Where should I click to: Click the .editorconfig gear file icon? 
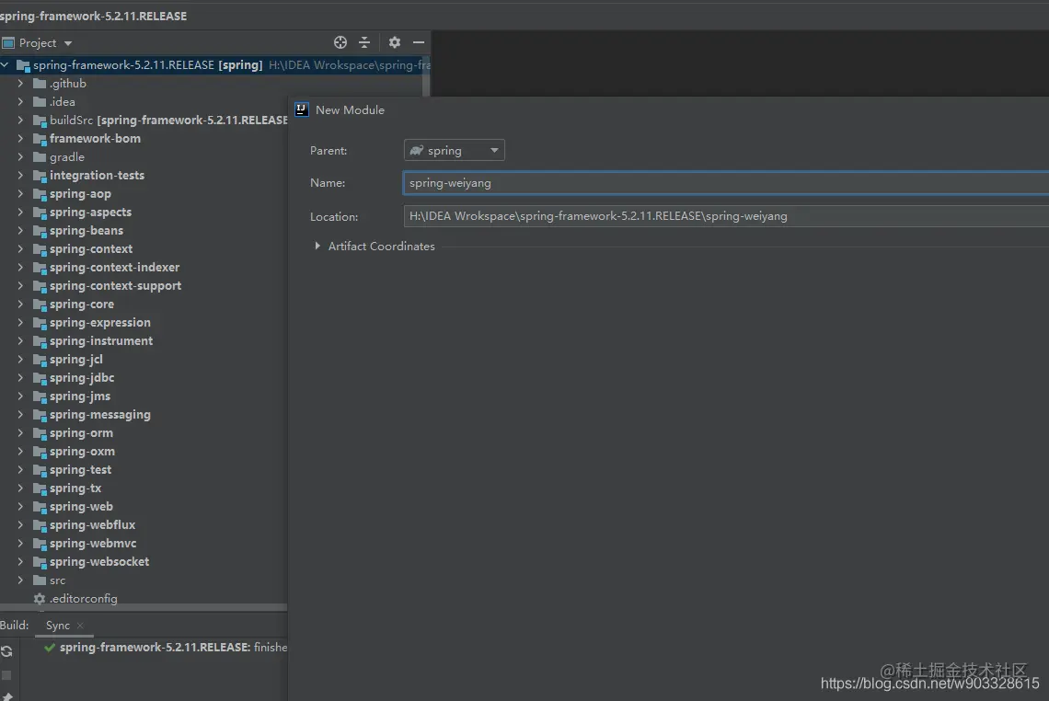(x=40, y=599)
